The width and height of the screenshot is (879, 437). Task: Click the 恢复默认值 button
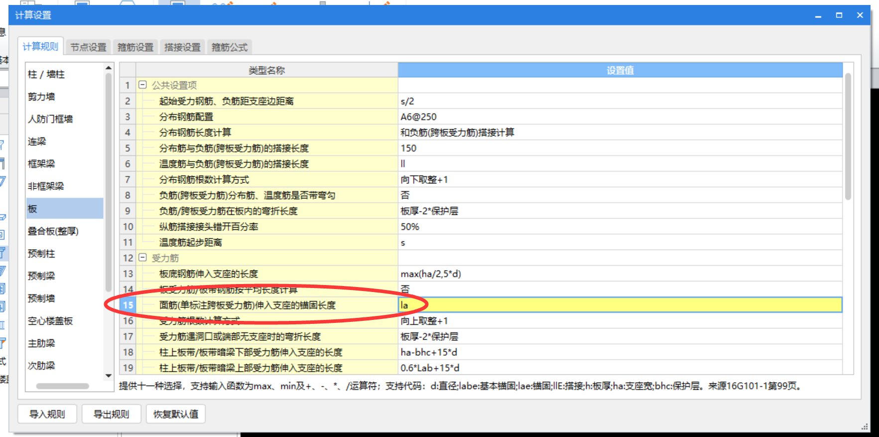tap(176, 414)
